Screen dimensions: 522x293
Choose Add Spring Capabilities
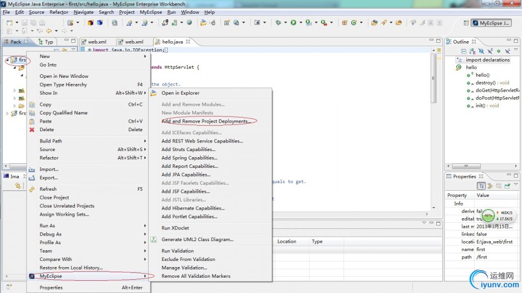click(x=190, y=158)
